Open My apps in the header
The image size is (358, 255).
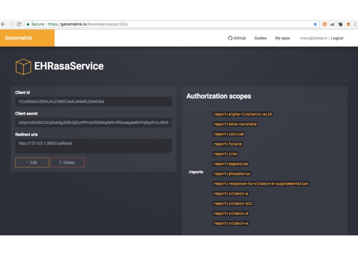pyautogui.click(x=282, y=38)
